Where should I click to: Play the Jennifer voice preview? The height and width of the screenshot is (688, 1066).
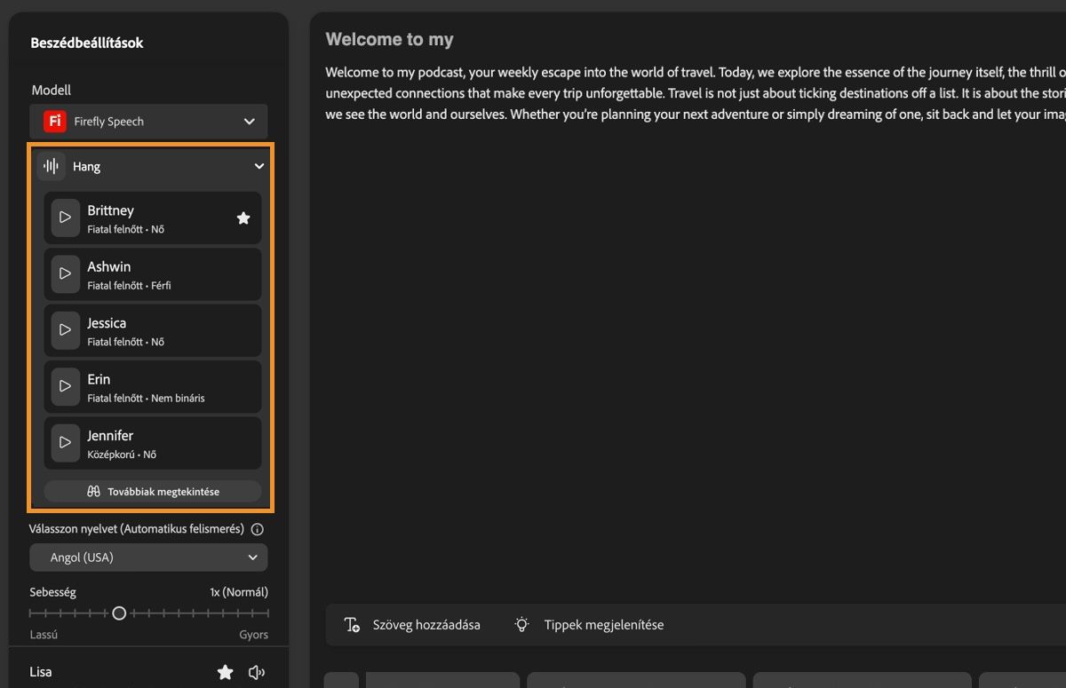click(65, 442)
